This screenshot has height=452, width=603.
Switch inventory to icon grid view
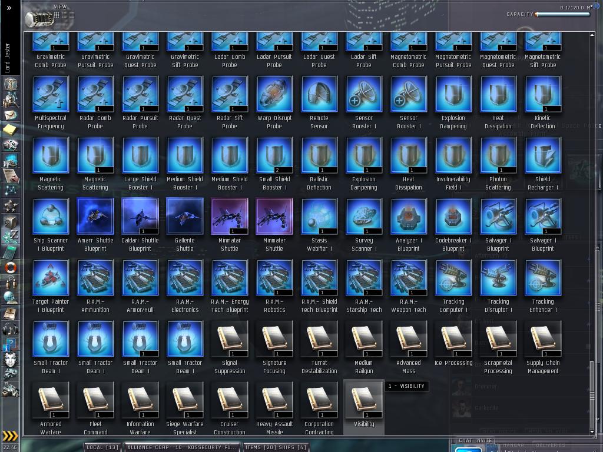[x=57, y=15]
